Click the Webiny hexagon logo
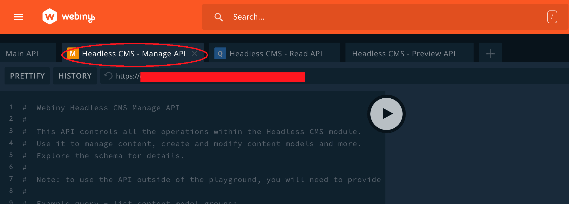 tap(50, 16)
